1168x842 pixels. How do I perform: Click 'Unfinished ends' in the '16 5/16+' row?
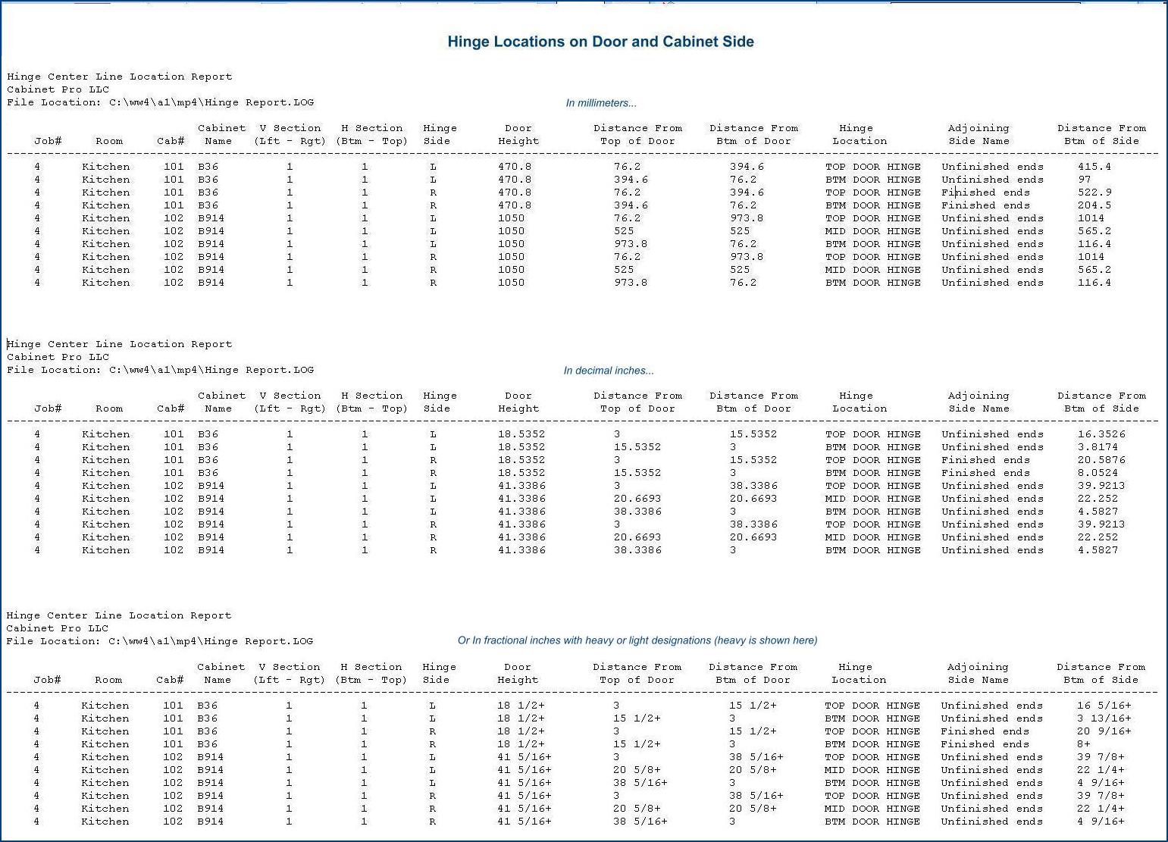pos(991,706)
